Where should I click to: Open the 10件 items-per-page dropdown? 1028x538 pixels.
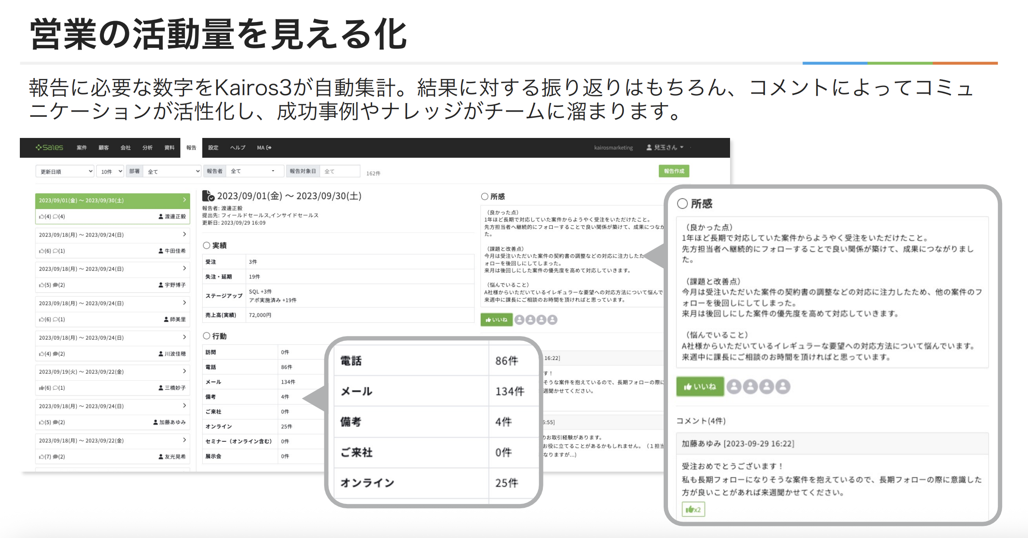110,171
